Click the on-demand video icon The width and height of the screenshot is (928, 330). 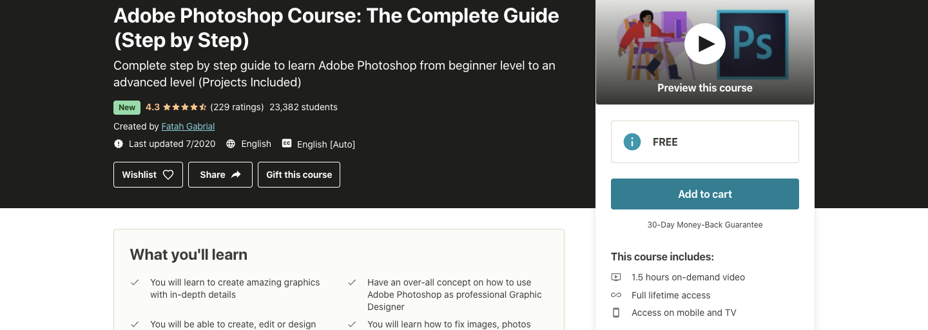(616, 277)
